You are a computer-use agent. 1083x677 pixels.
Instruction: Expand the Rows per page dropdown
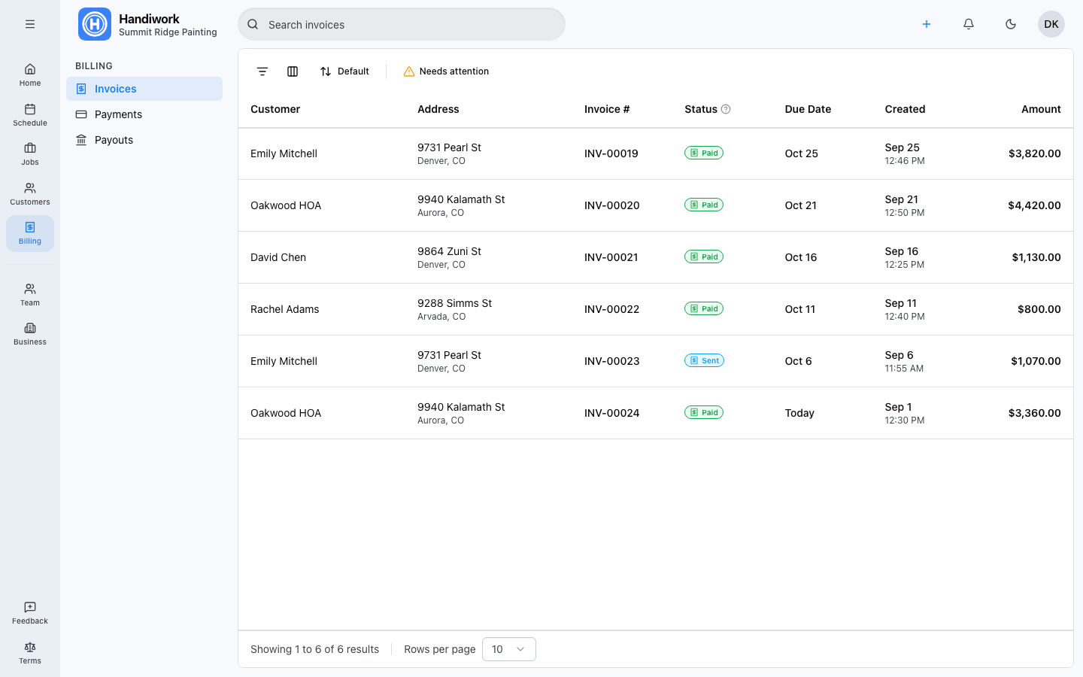(509, 649)
